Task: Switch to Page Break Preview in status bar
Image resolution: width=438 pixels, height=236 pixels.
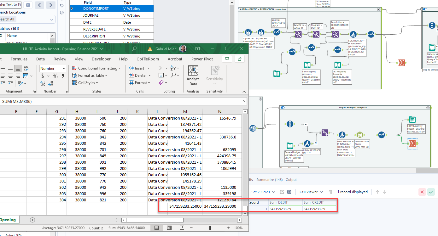Action: 182,228
